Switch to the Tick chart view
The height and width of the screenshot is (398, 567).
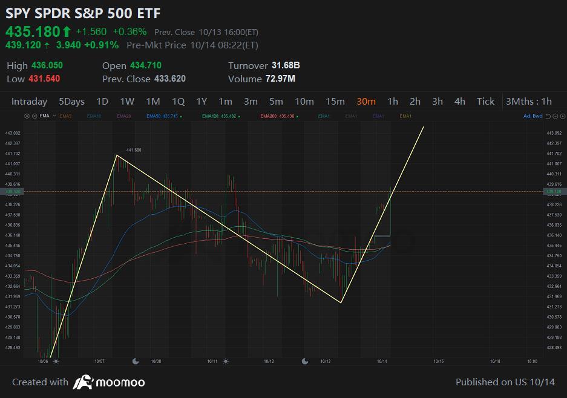(x=485, y=102)
